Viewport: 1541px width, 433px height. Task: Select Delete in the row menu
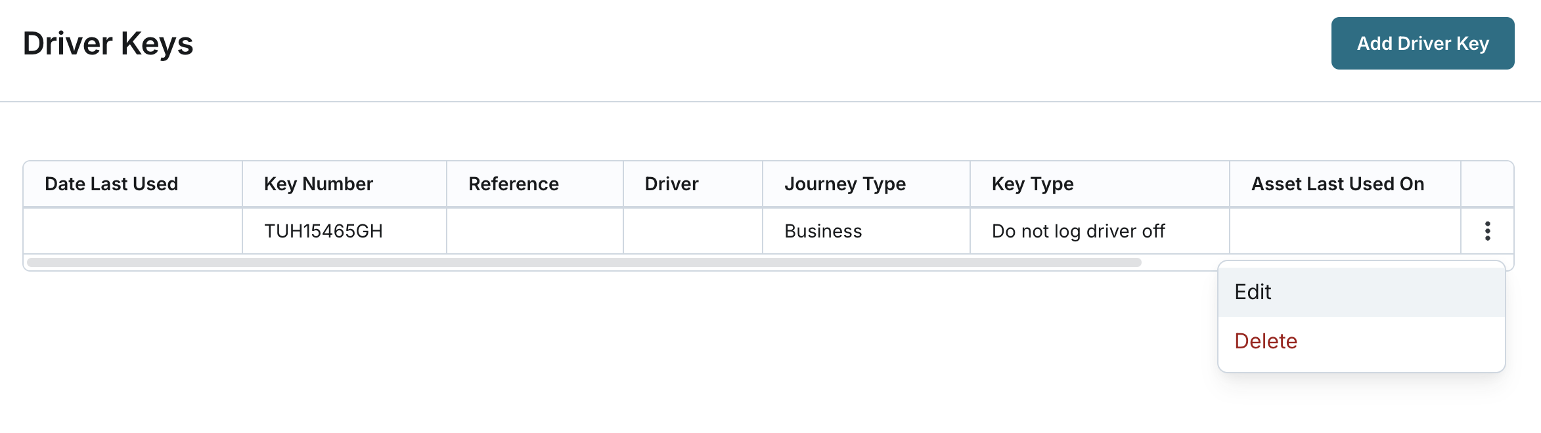click(x=1266, y=341)
